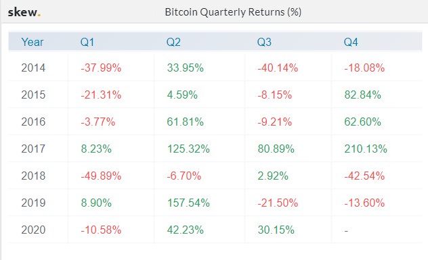
Task: Click the Q2 column header
Action: pos(173,42)
